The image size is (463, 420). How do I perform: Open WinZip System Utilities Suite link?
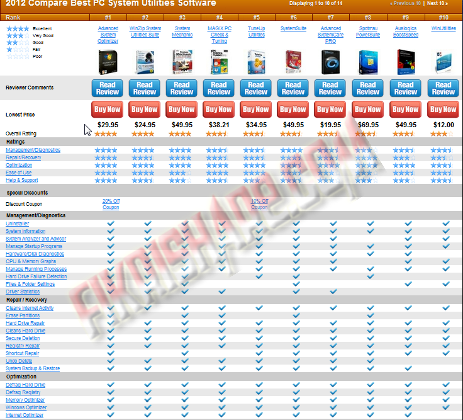point(145,31)
